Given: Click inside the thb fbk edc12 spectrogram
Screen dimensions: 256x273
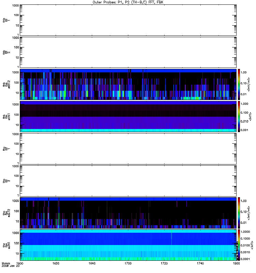Looking at the screenshot, I should 128,84.
